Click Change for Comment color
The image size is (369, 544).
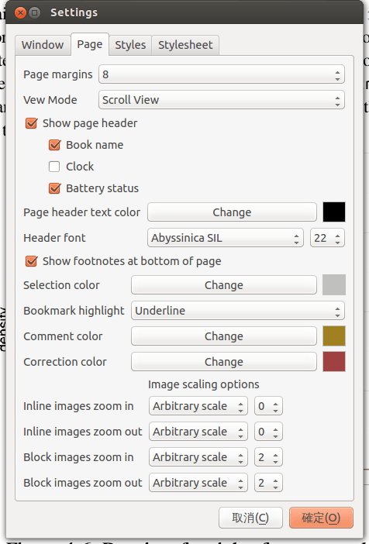coord(224,336)
